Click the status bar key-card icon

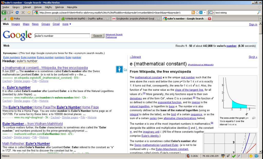coord(223,156)
